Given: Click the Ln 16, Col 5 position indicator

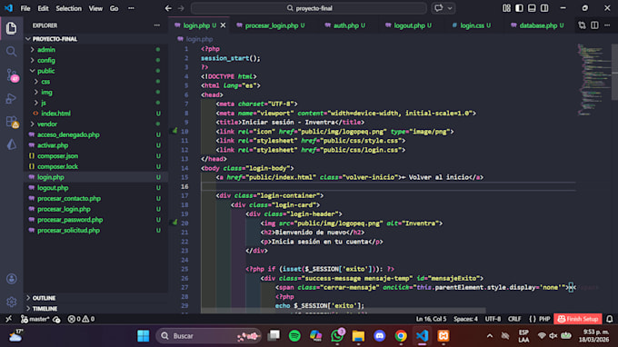Looking at the screenshot, I should pyautogui.click(x=431, y=319).
